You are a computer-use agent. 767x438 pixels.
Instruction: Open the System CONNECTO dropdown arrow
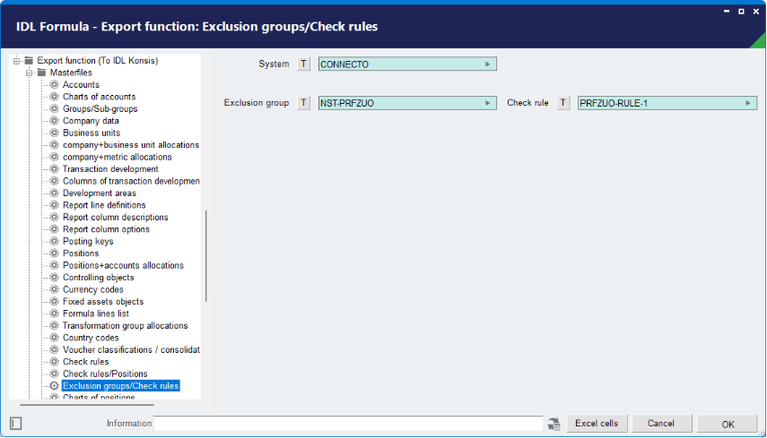(488, 64)
